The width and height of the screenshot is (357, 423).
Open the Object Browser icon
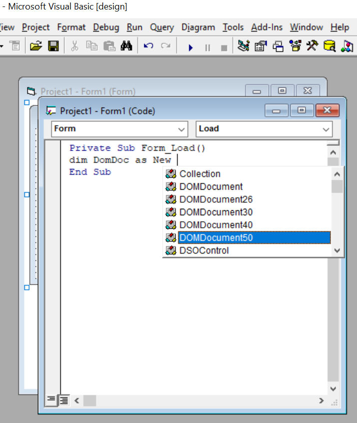click(295, 46)
